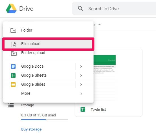Select Folder upload menu entry

click(x=48, y=53)
